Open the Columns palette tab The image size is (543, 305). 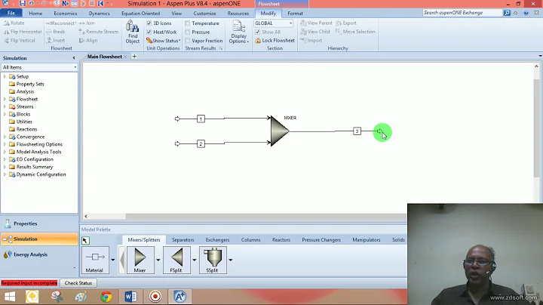250,240
